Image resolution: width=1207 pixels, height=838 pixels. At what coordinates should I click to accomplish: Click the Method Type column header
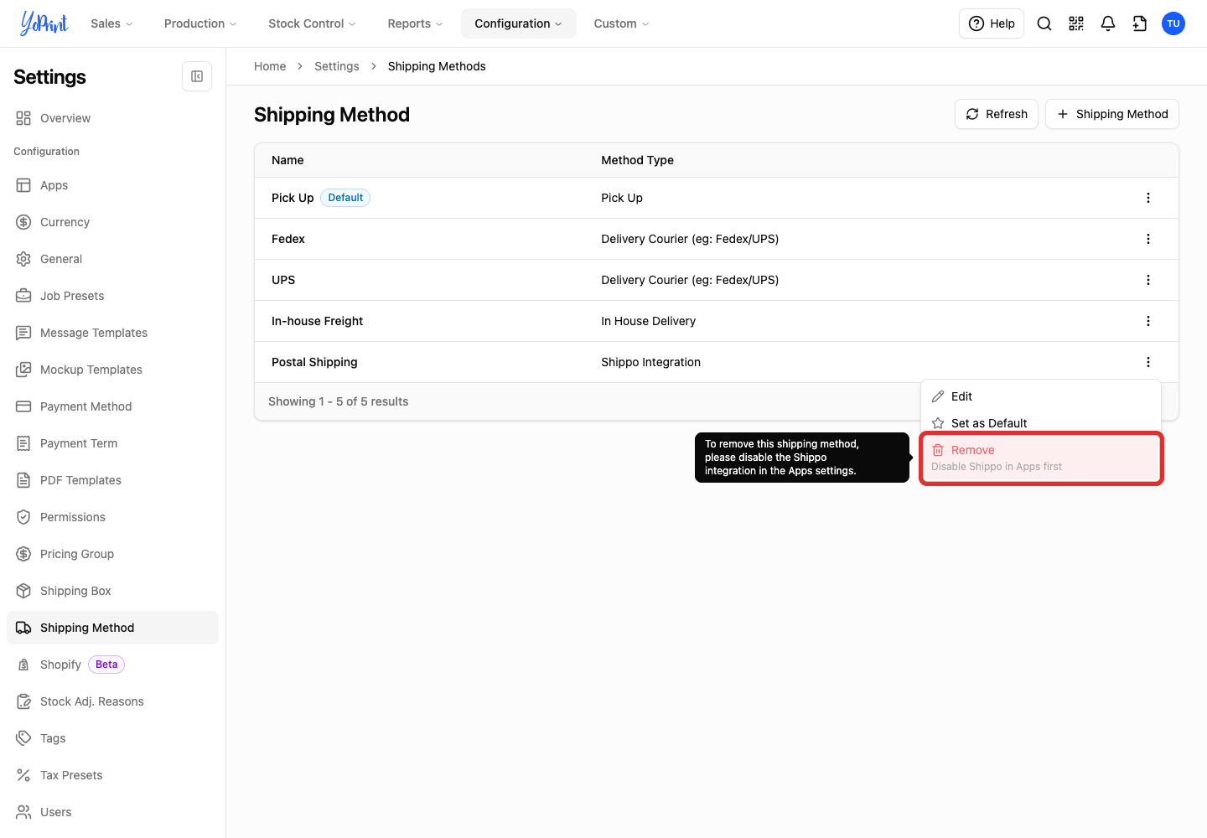coord(637,160)
